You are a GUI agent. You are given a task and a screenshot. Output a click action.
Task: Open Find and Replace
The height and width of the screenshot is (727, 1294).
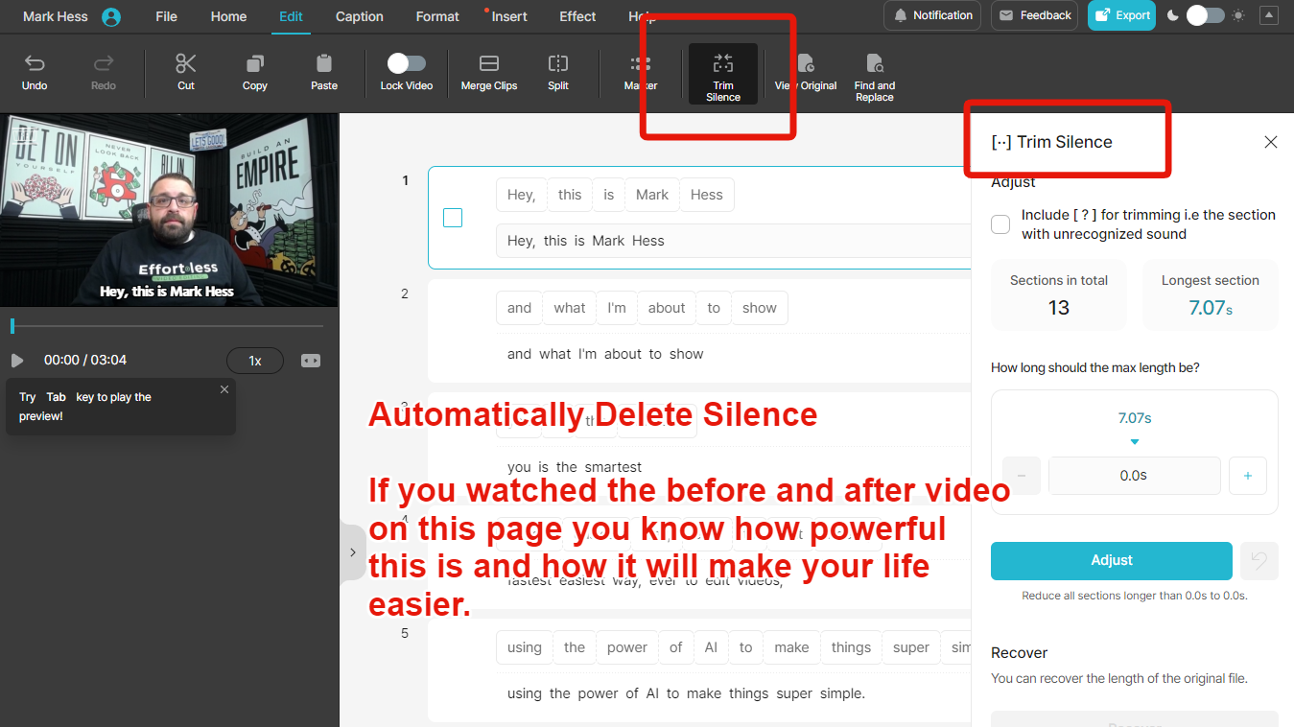(x=874, y=74)
